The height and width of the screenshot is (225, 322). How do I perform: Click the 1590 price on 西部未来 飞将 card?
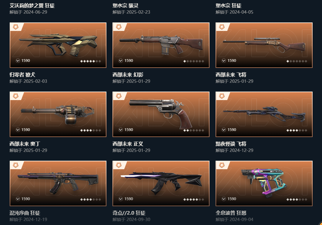[232, 61]
